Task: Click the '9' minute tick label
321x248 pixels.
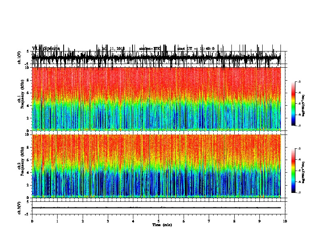Action: click(259, 221)
